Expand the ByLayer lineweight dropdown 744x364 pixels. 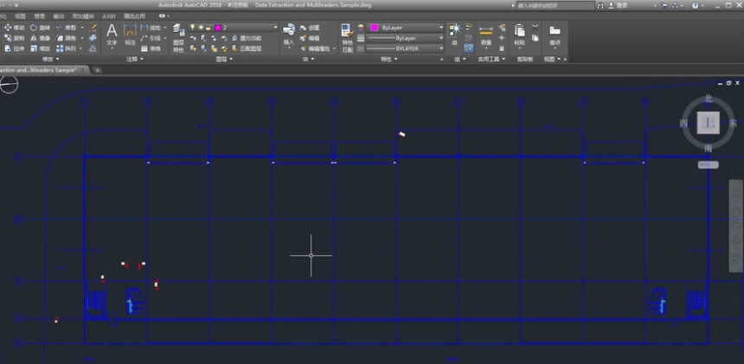tap(405, 38)
